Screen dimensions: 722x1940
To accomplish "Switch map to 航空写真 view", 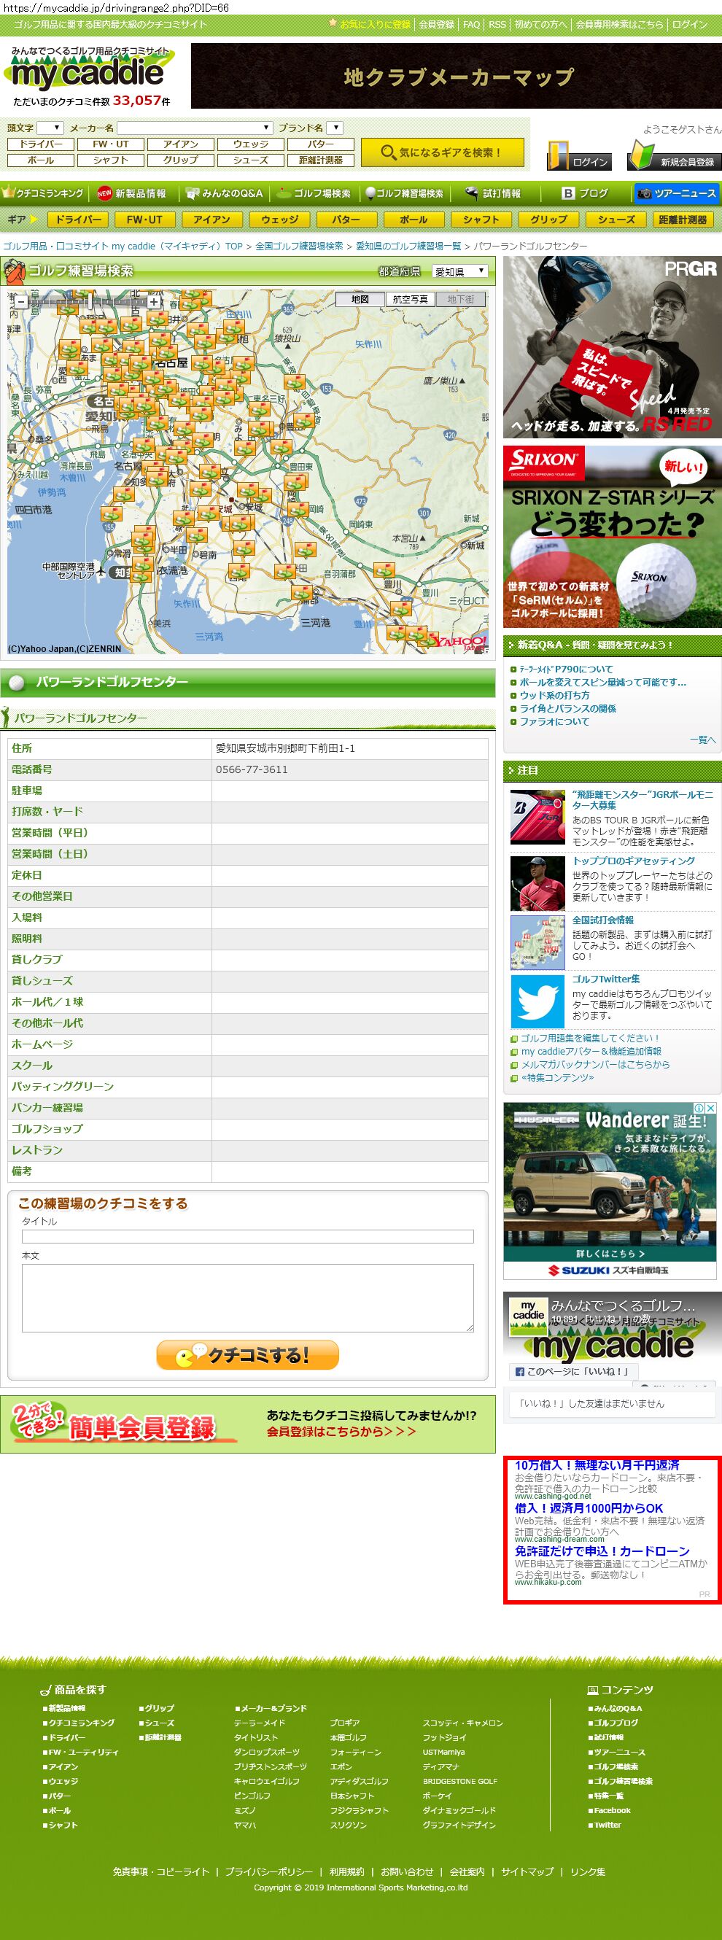I will click(x=411, y=299).
